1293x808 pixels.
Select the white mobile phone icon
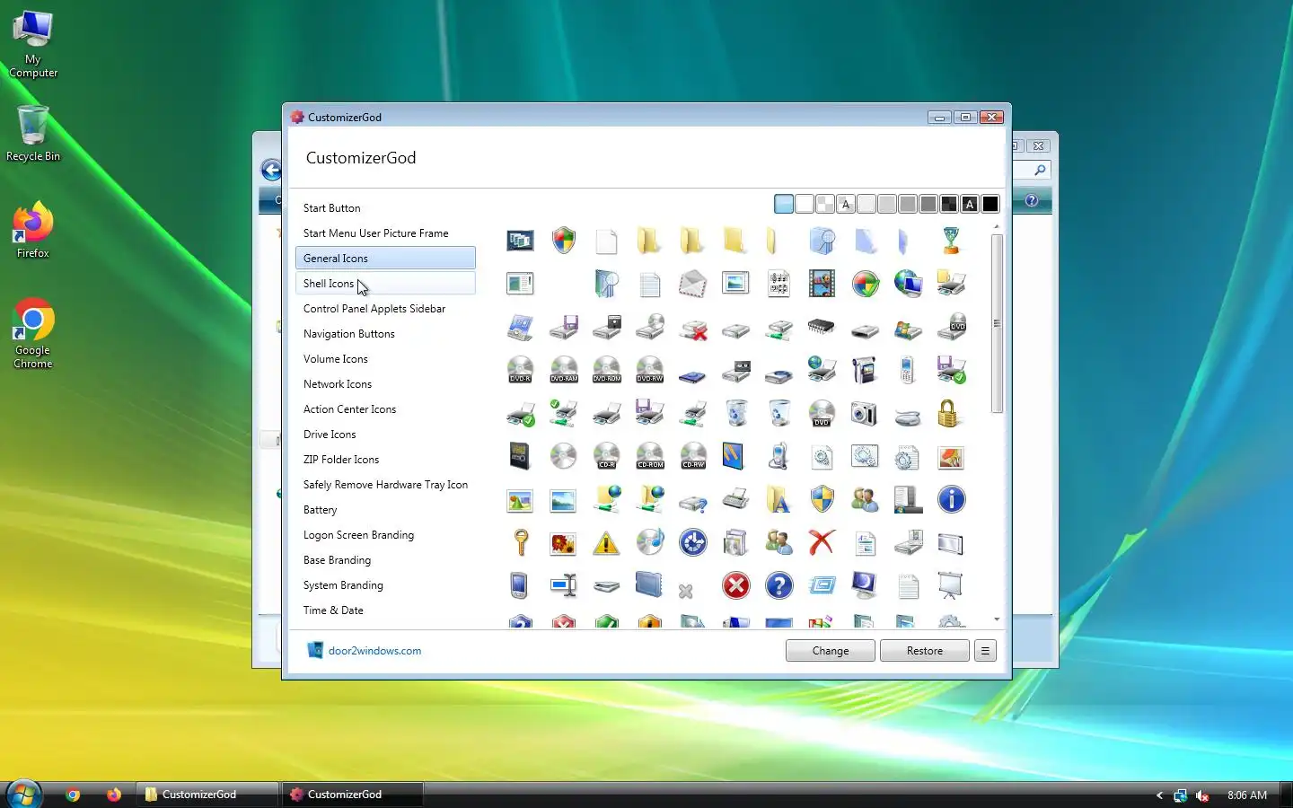(x=908, y=370)
